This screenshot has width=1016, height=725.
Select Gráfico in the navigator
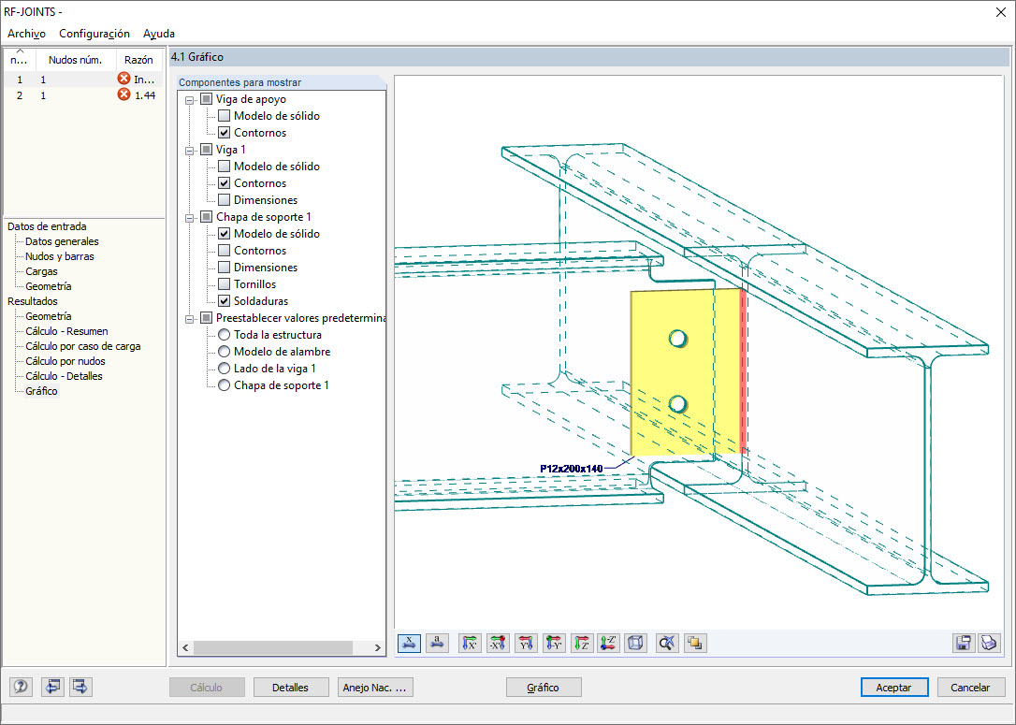tap(41, 391)
